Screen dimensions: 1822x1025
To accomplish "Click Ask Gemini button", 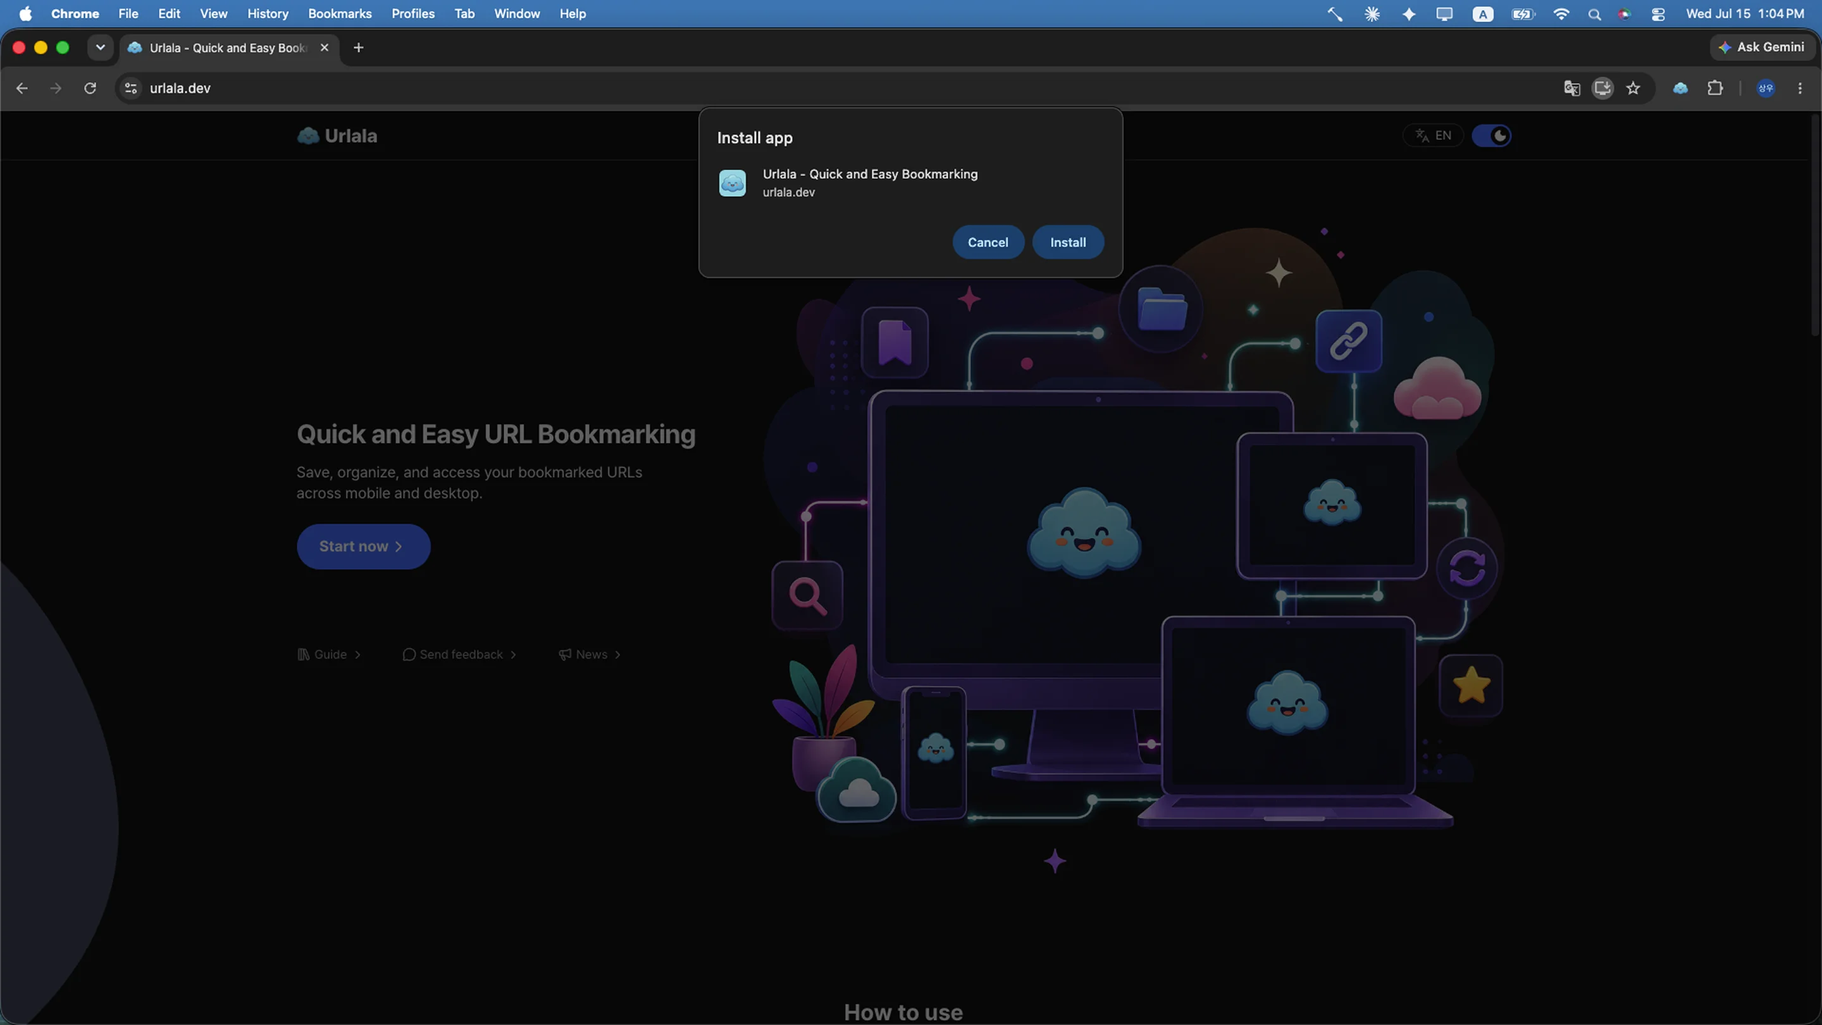I will (x=1763, y=47).
